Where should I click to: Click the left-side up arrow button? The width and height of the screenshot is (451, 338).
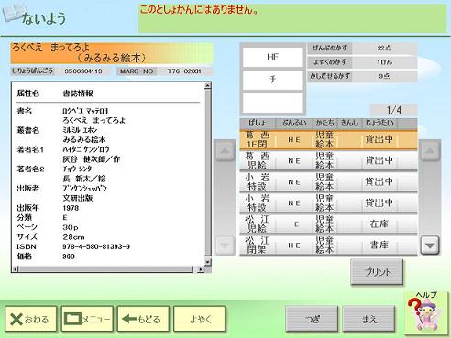225,151
